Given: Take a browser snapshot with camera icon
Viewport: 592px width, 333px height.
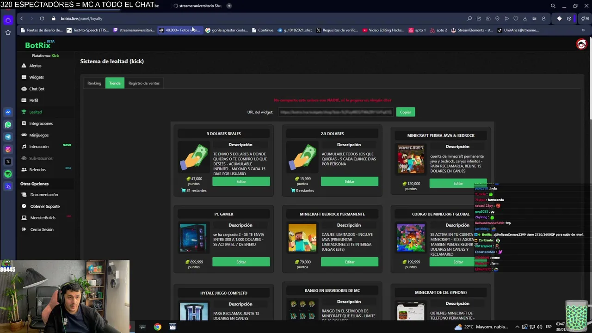Looking at the screenshot, I should pyautogui.click(x=488, y=18).
